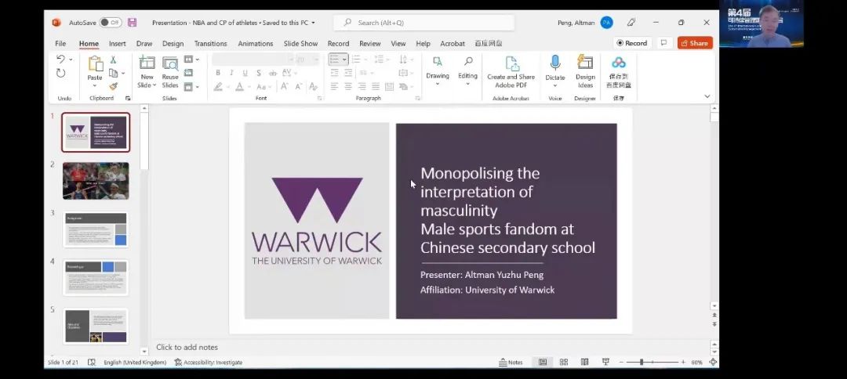Select slide 2 thumbnail
The width and height of the screenshot is (847, 379).
point(96,181)
